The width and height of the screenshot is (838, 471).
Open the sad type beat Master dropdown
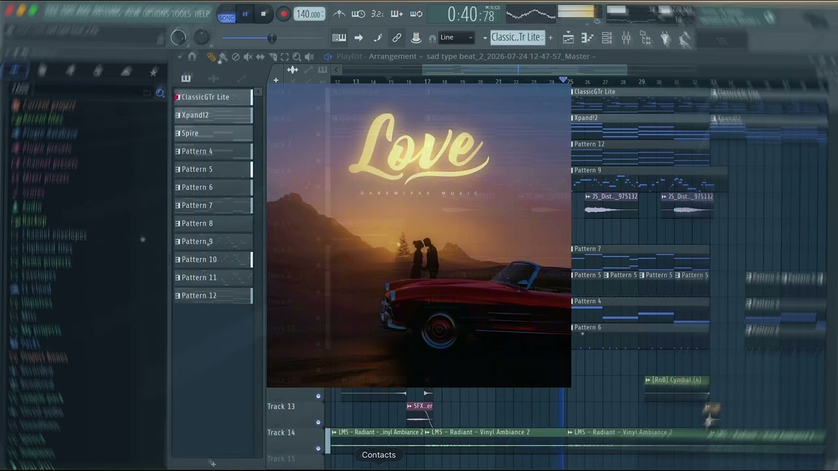click(x=511, y=56)
